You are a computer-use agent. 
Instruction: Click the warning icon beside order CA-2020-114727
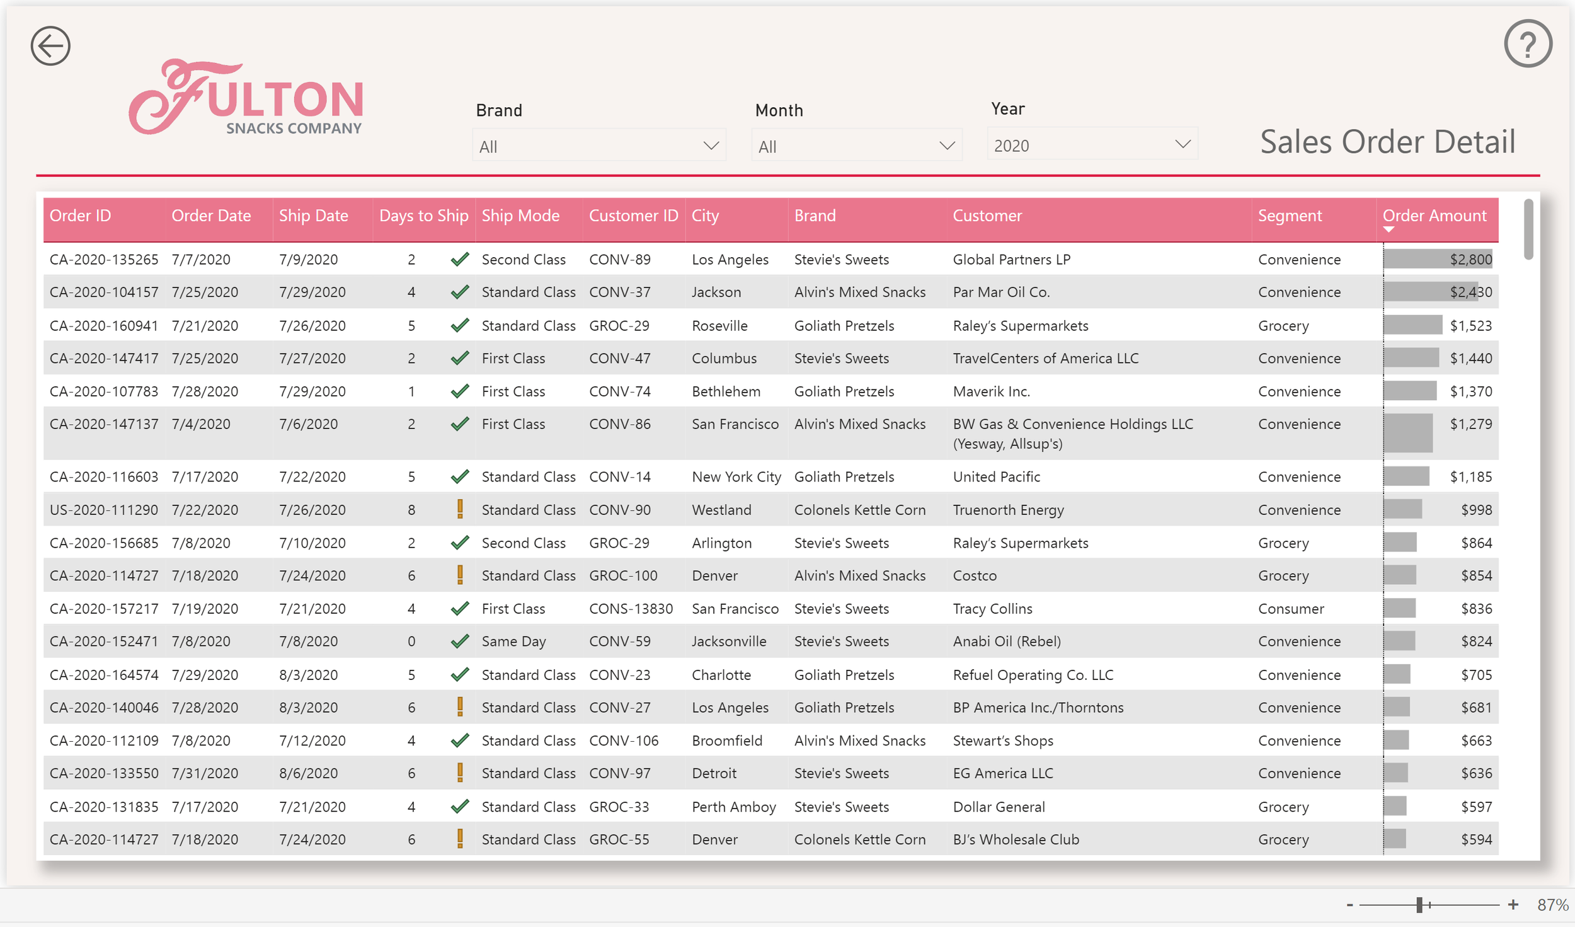pos(460,575)
